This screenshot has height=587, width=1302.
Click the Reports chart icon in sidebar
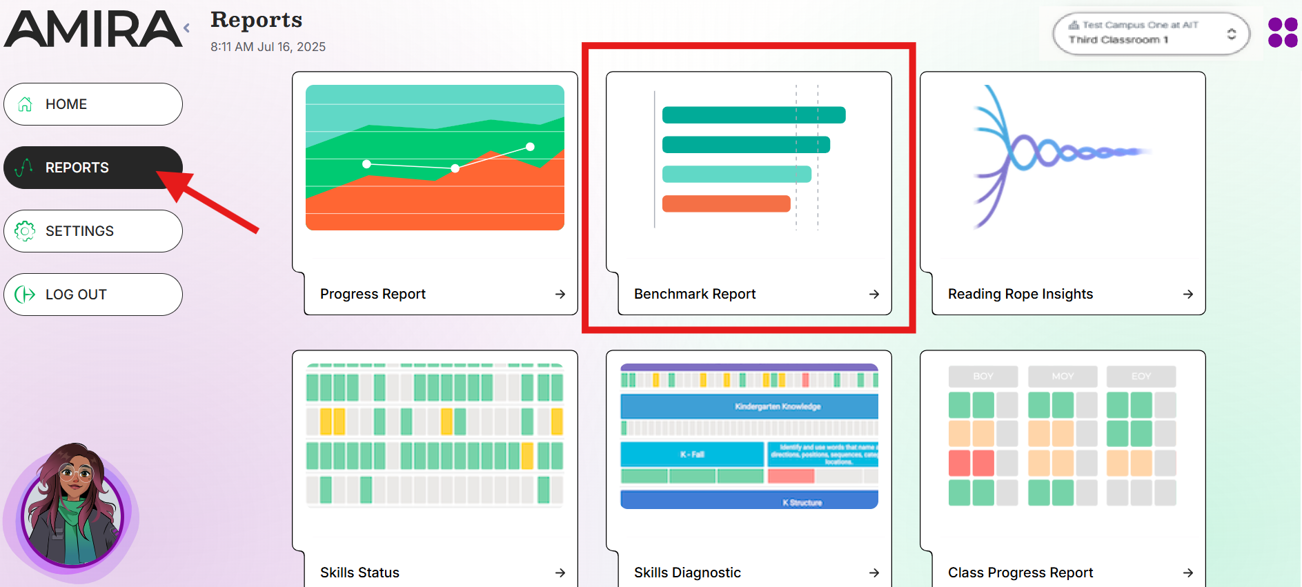[x=24, y=168]
